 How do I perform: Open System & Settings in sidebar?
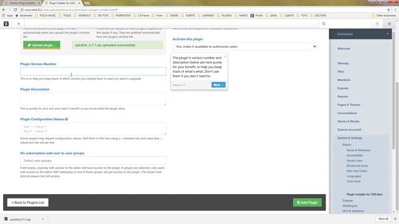pyautogui.click(x=350, y=138)
